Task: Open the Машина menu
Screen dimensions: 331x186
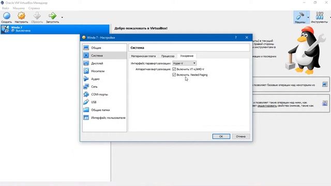Action: pyautogui.click(x=19, y=8)
